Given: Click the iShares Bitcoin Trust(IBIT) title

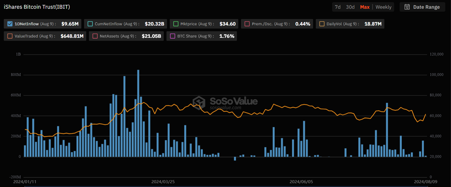Looking at the screenshot, I should point(37,7).
